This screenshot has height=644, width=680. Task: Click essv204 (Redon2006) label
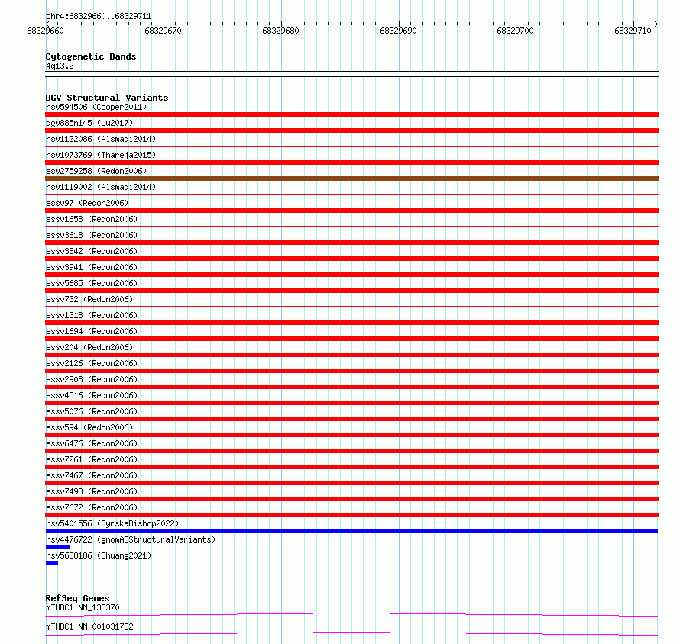click(x=89, y=347)
